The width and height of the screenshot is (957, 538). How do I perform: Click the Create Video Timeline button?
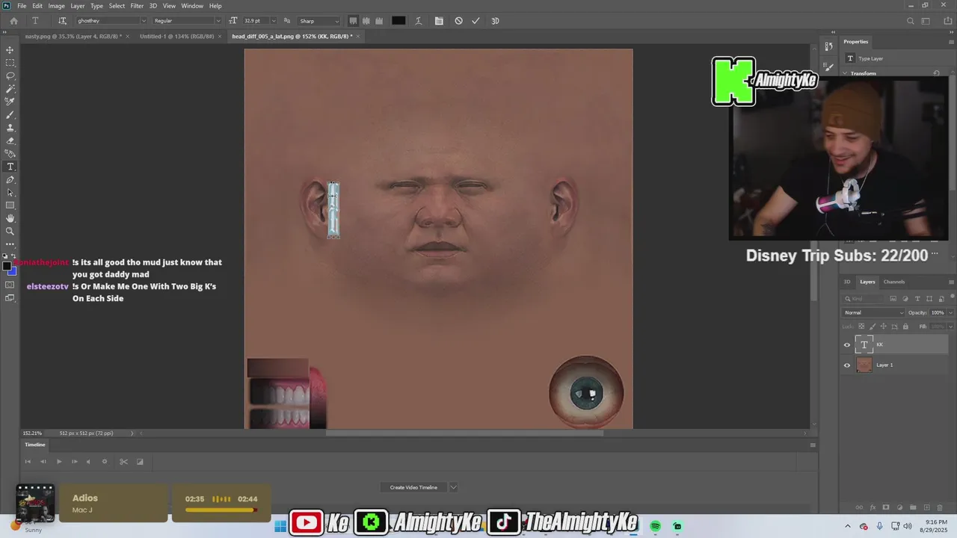point(413,487)
